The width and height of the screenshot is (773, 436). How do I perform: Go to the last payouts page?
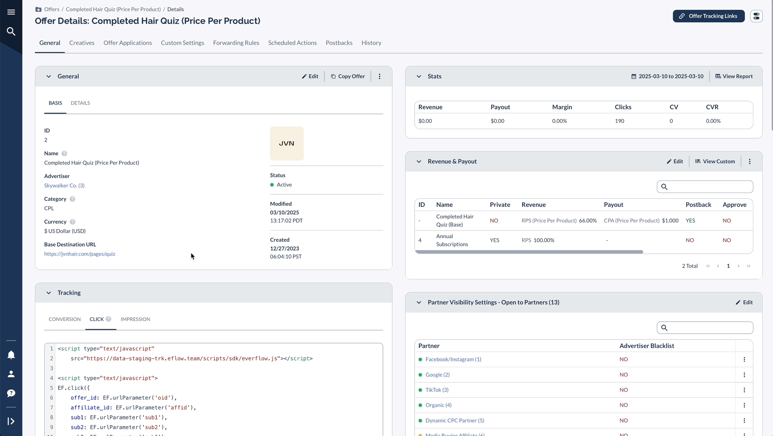[748, 266]
